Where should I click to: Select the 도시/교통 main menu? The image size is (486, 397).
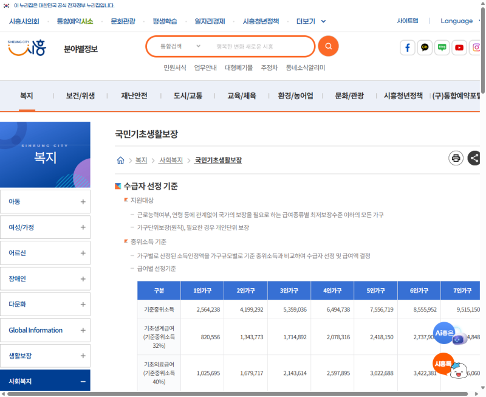click(x=188, y=96)
